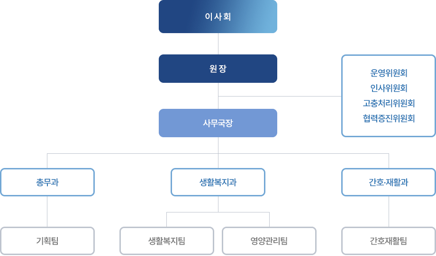Open the 총무과 department box

click(x=47, y=182)
